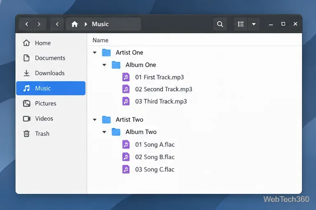Click the sidebar Home house icon

(x=26, y=43)
